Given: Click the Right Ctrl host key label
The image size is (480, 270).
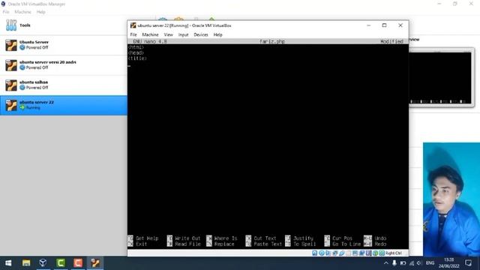Looking at the screenshot, I should tap(394, 253).
